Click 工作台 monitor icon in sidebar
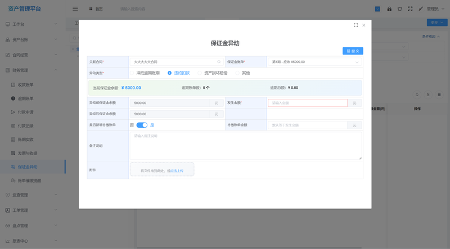 (x=8, y=24)
